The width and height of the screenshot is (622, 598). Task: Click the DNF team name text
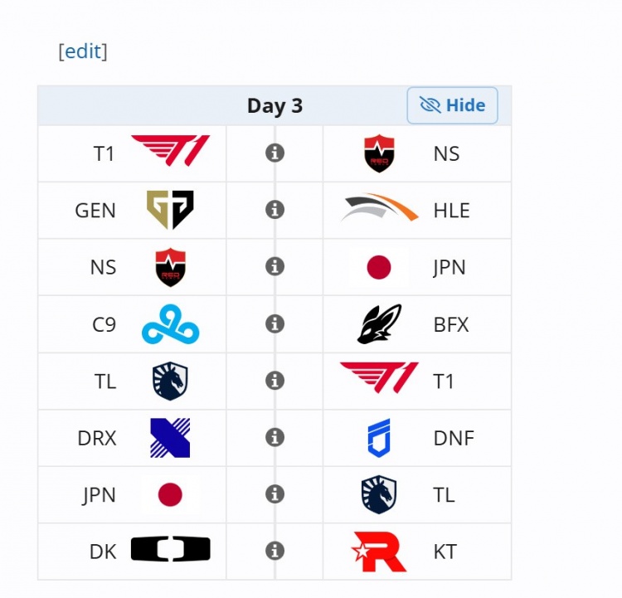click(454, 438)
